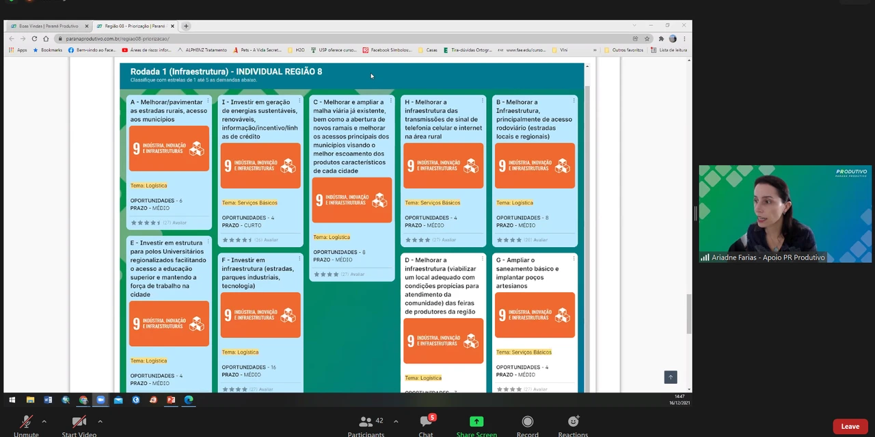Open the Zoom Reactions menu
The height and width of the screenshot is (437, 875).
573,423
